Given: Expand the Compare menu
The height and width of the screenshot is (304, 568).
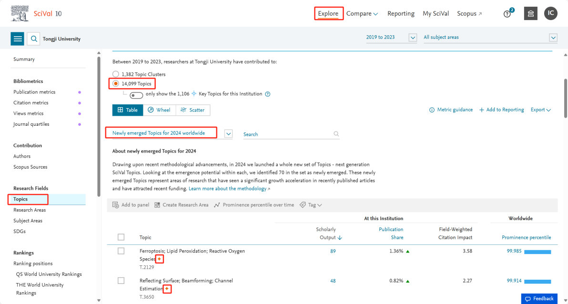Looking at the screenshot, I should point(362,14).
